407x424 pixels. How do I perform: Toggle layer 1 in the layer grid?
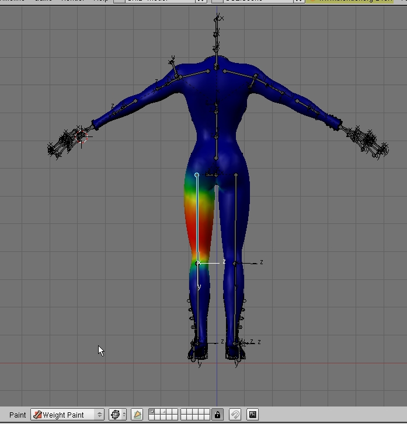[152, 412]
